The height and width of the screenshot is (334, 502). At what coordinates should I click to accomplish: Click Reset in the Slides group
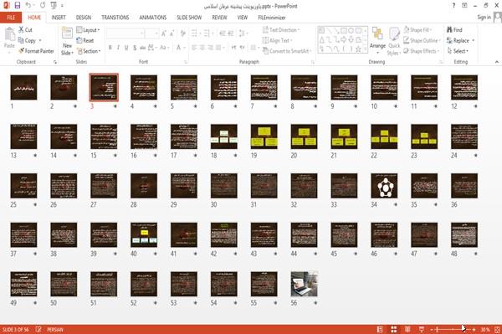(85, 40)
